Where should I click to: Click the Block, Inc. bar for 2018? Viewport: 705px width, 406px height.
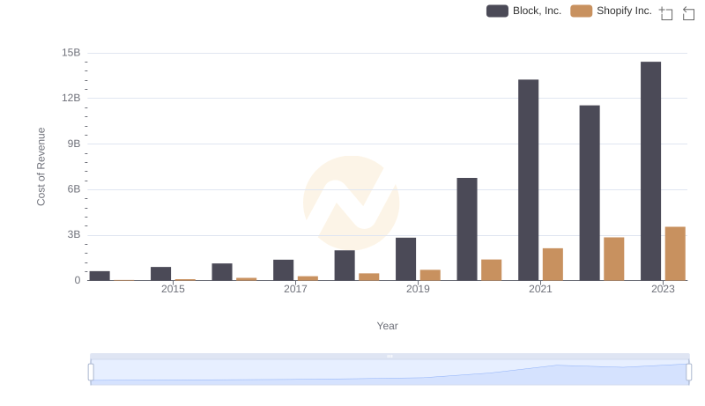(345, 265)
